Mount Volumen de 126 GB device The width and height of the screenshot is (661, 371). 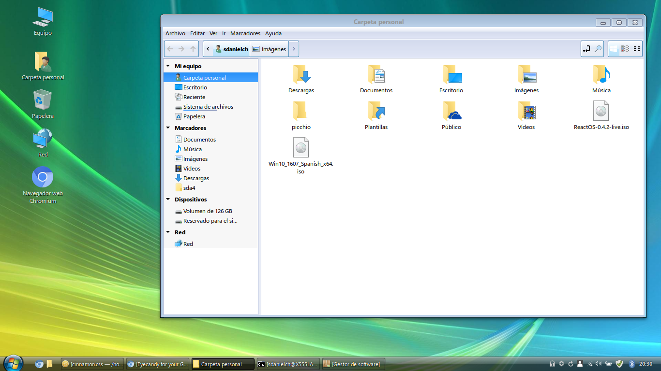(x=210, y=211)
